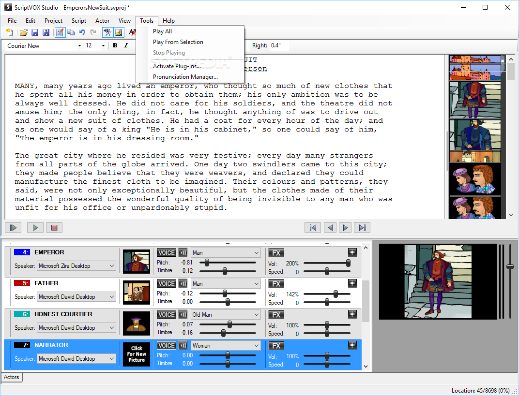This screenshot has width=519, height=396.
Task: Open the FATHER speaker dropdown
Action: 76,297
